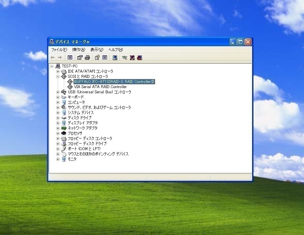Click the マウス pointing device icon

point(64,154)
